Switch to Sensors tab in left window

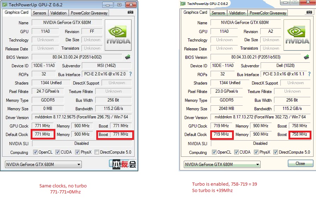coord(39,13)
